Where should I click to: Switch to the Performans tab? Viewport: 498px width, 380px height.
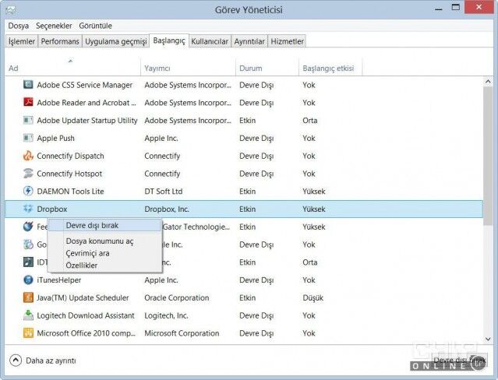pos(59,41)
